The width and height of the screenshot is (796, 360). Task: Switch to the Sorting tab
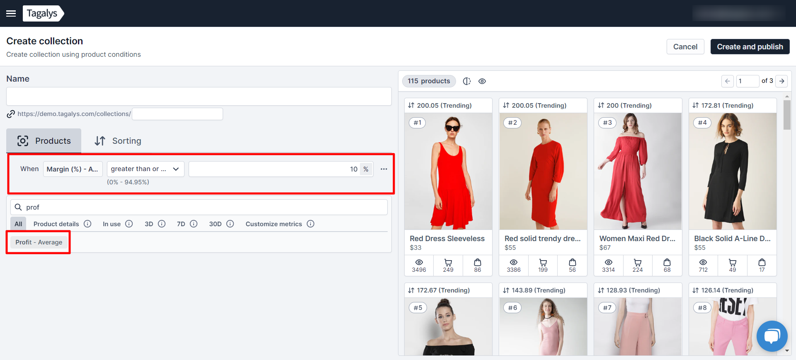pos(118,141)
